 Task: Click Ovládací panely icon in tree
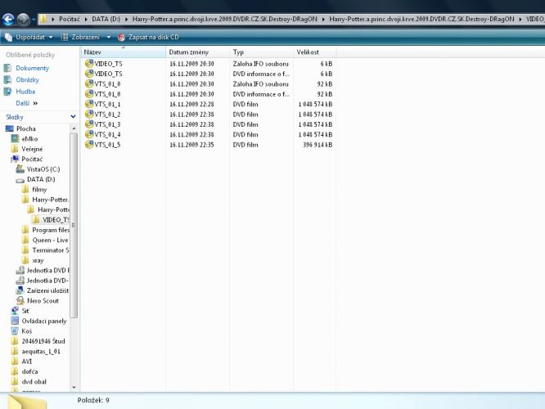15,321
